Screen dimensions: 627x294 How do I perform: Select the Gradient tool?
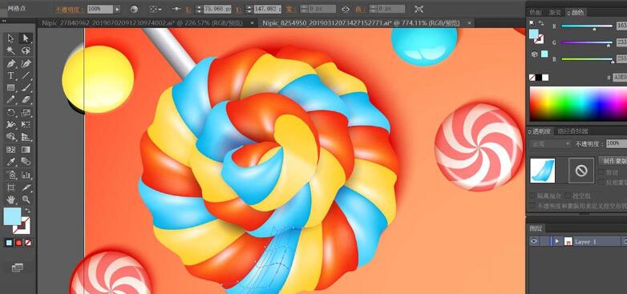pyautogui.click(x=26, y=149)
